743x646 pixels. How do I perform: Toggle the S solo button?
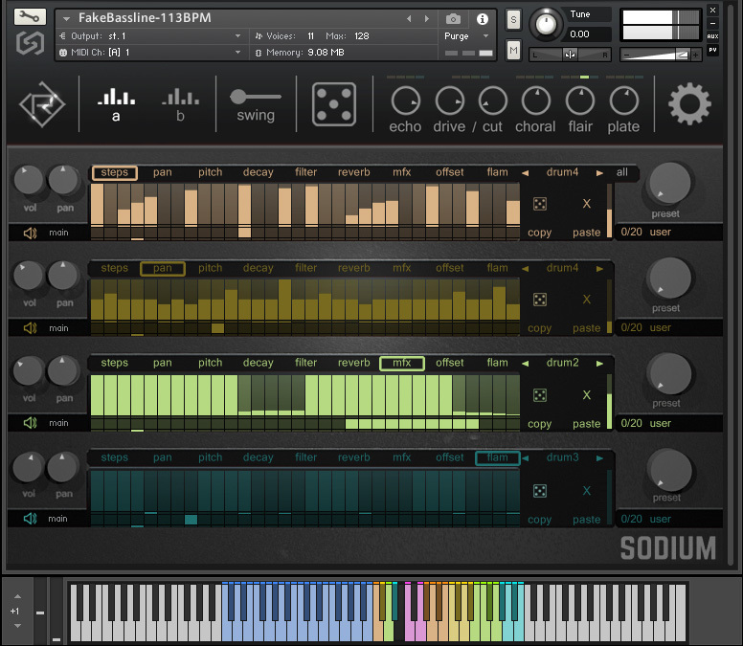(x=513, y=19)
